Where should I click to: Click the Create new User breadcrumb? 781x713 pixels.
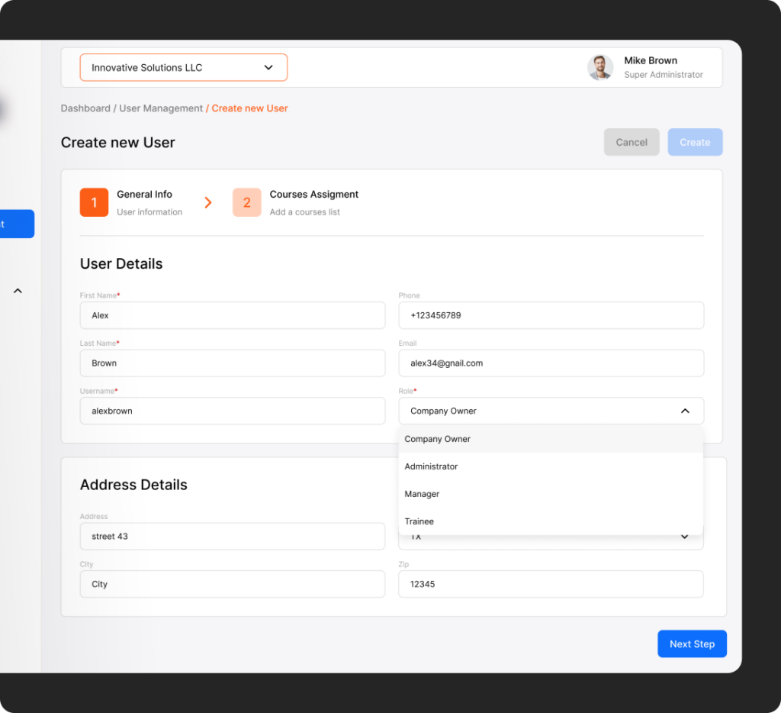[x=249, y=108]
